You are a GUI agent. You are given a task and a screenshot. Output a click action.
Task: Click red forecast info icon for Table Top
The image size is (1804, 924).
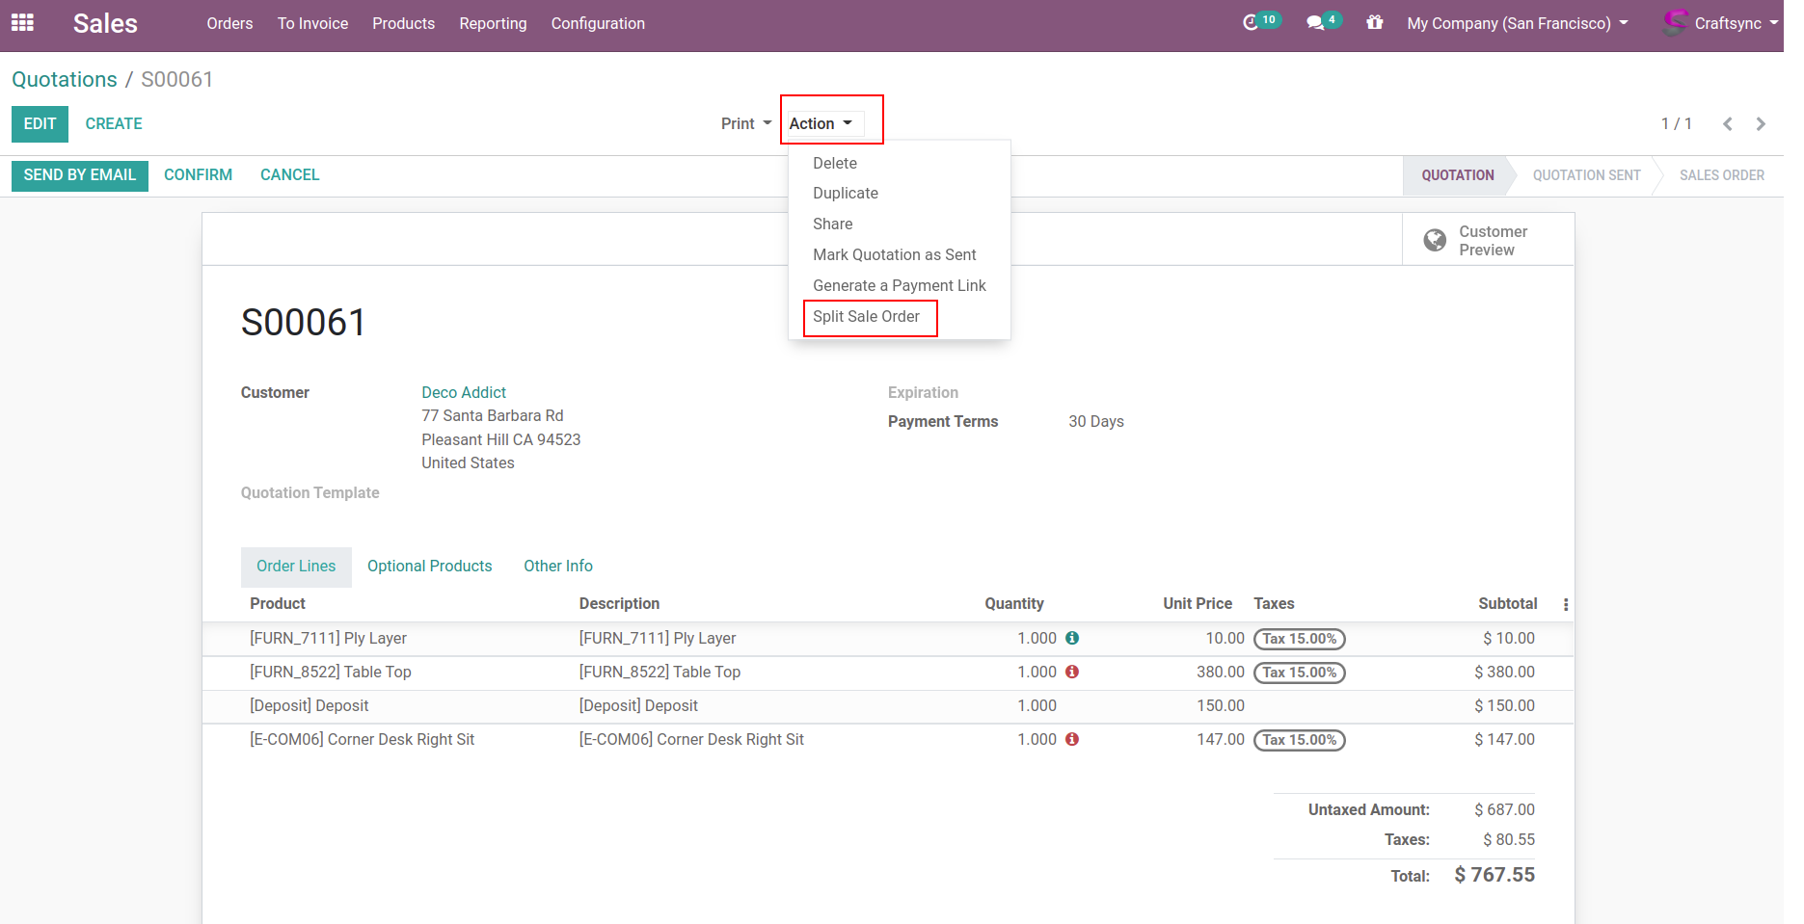(1072, 672)
